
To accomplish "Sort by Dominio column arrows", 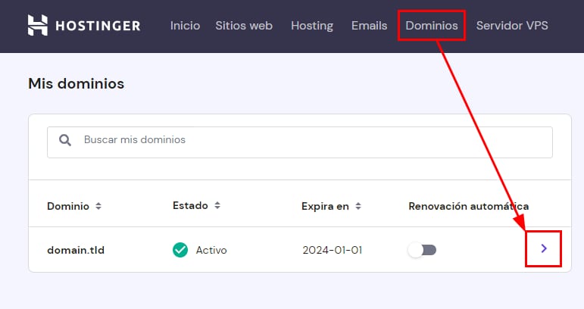I will 98,206.
